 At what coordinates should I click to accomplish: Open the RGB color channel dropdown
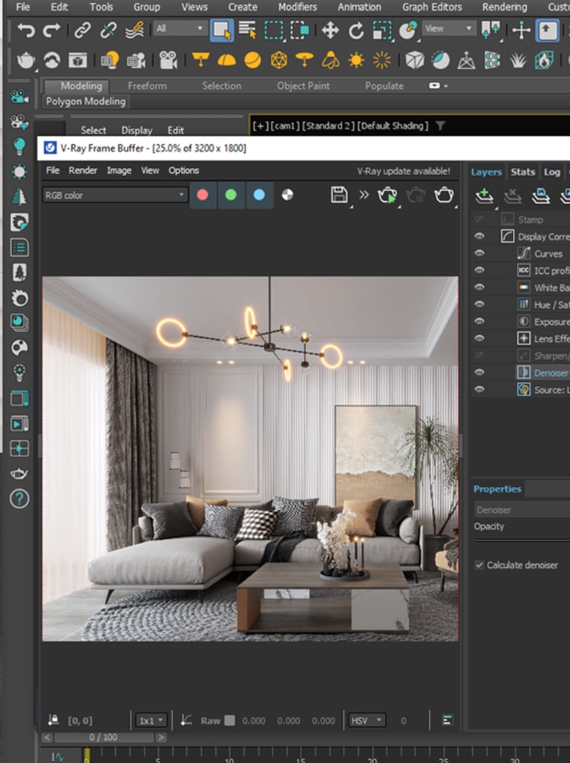[115, 195]
